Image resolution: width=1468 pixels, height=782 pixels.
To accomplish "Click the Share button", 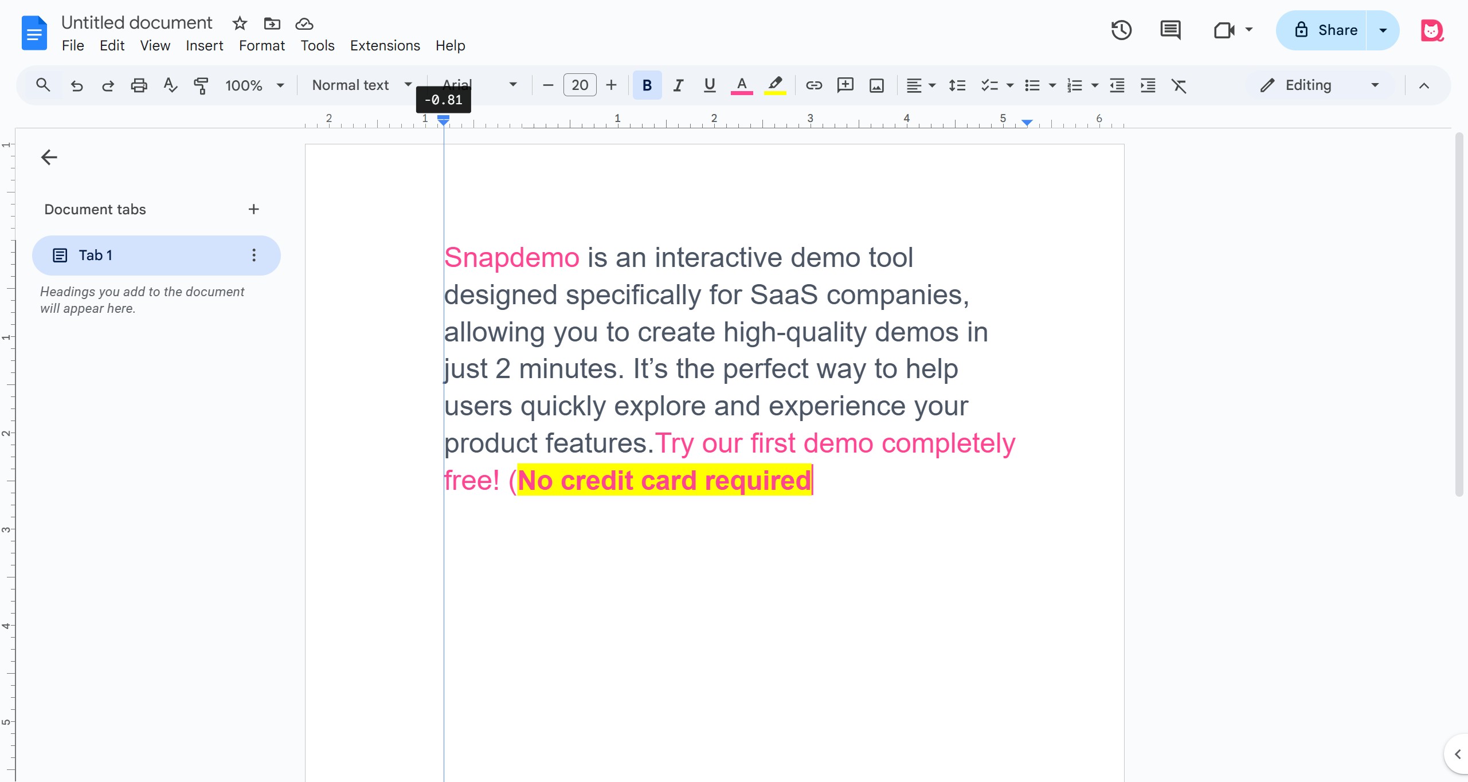I will 1324,30.
